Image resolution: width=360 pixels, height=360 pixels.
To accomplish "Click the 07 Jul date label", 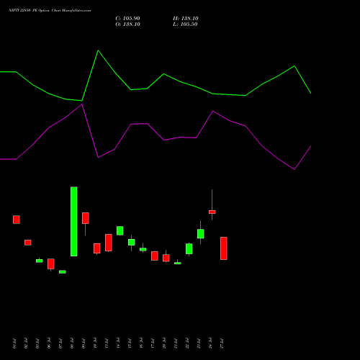I will pyautogui.click(x=60, y=343).
